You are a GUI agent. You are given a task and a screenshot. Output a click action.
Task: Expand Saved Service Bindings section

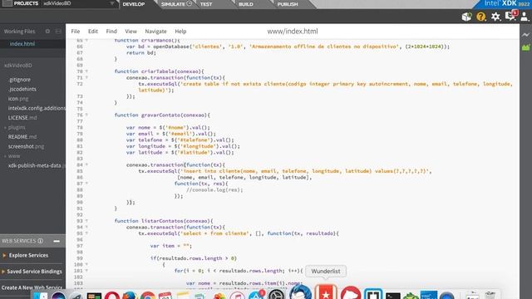3,272
